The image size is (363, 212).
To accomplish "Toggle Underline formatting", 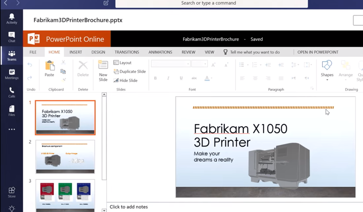I will (181, 78).
